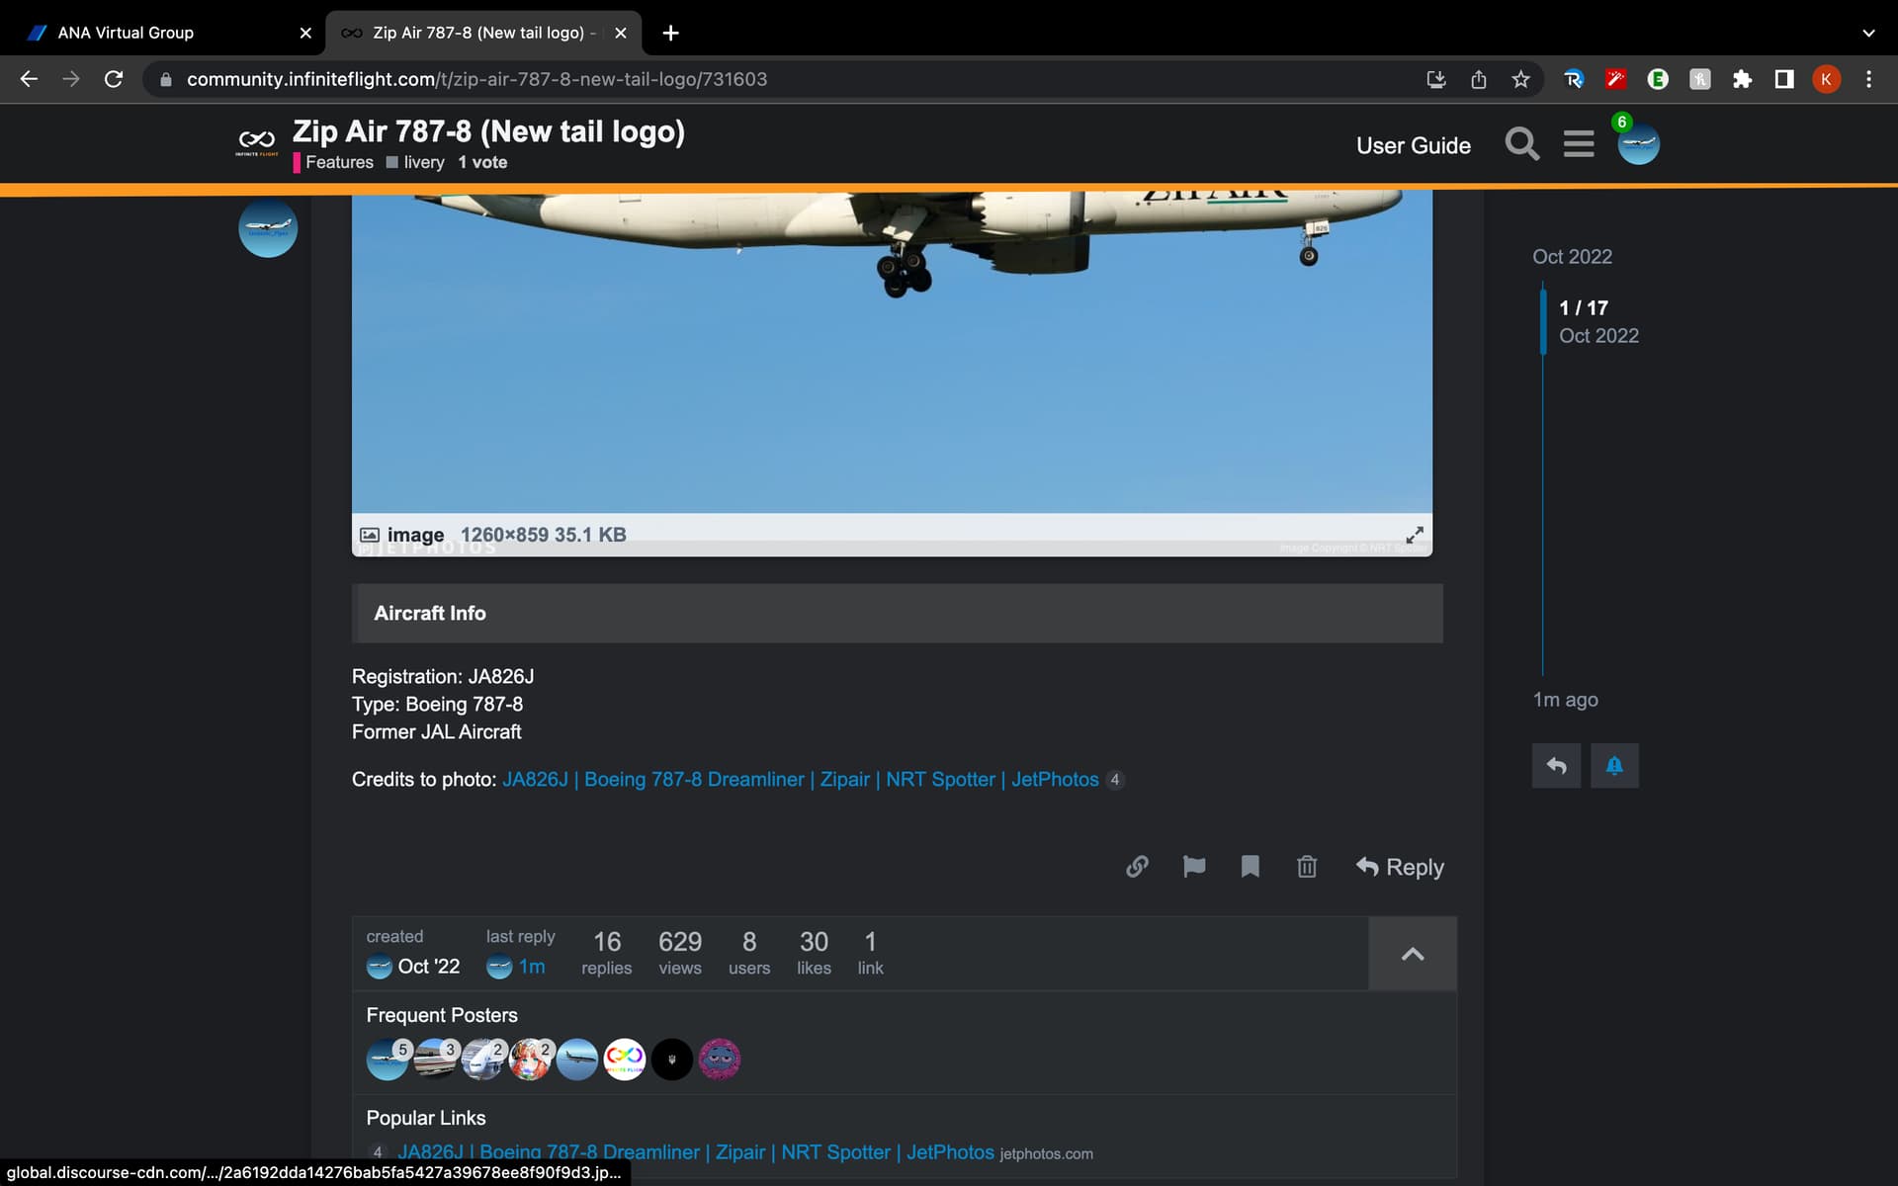Open the gray extension icon in toolbar
This screenshot has width=1898, height=1186.
(1699, 79)
